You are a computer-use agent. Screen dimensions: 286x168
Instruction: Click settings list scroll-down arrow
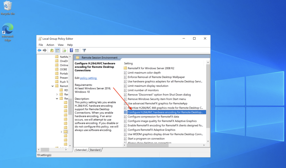click(x=208, y=141)
